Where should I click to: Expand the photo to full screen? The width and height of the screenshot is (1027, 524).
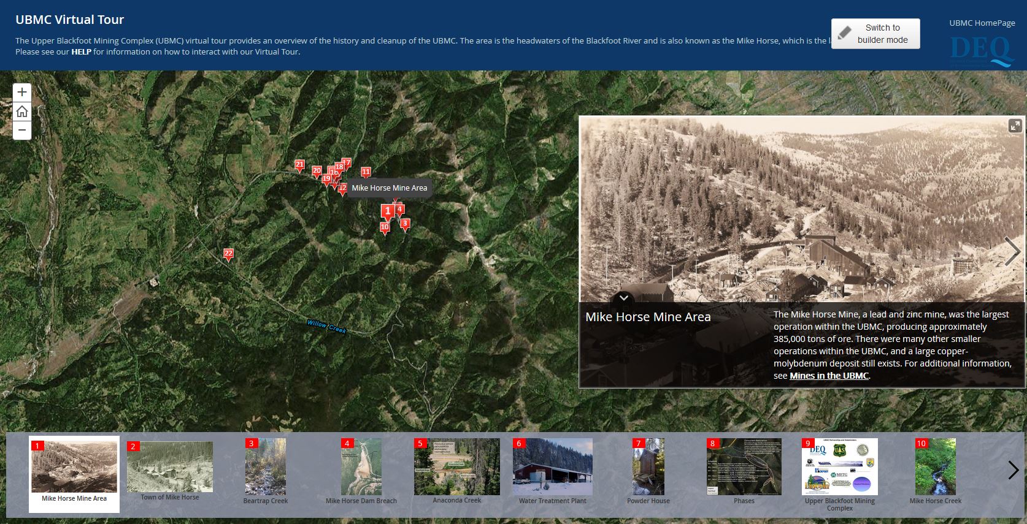click(1015, 126)
